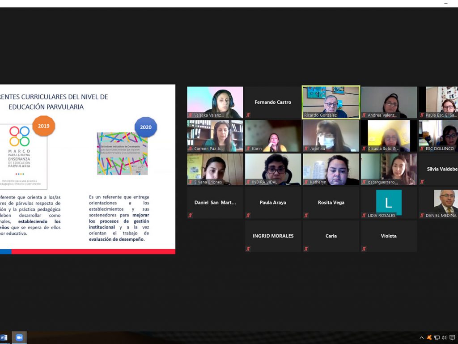The height and width of the screenshot is (344, 458).
Task: Open the Zoom app in the taskbar
Action: tap(19, 338)
